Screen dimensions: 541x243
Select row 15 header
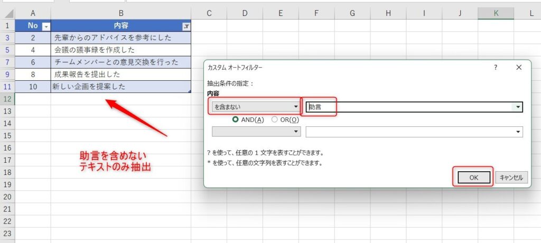(7, 136)
